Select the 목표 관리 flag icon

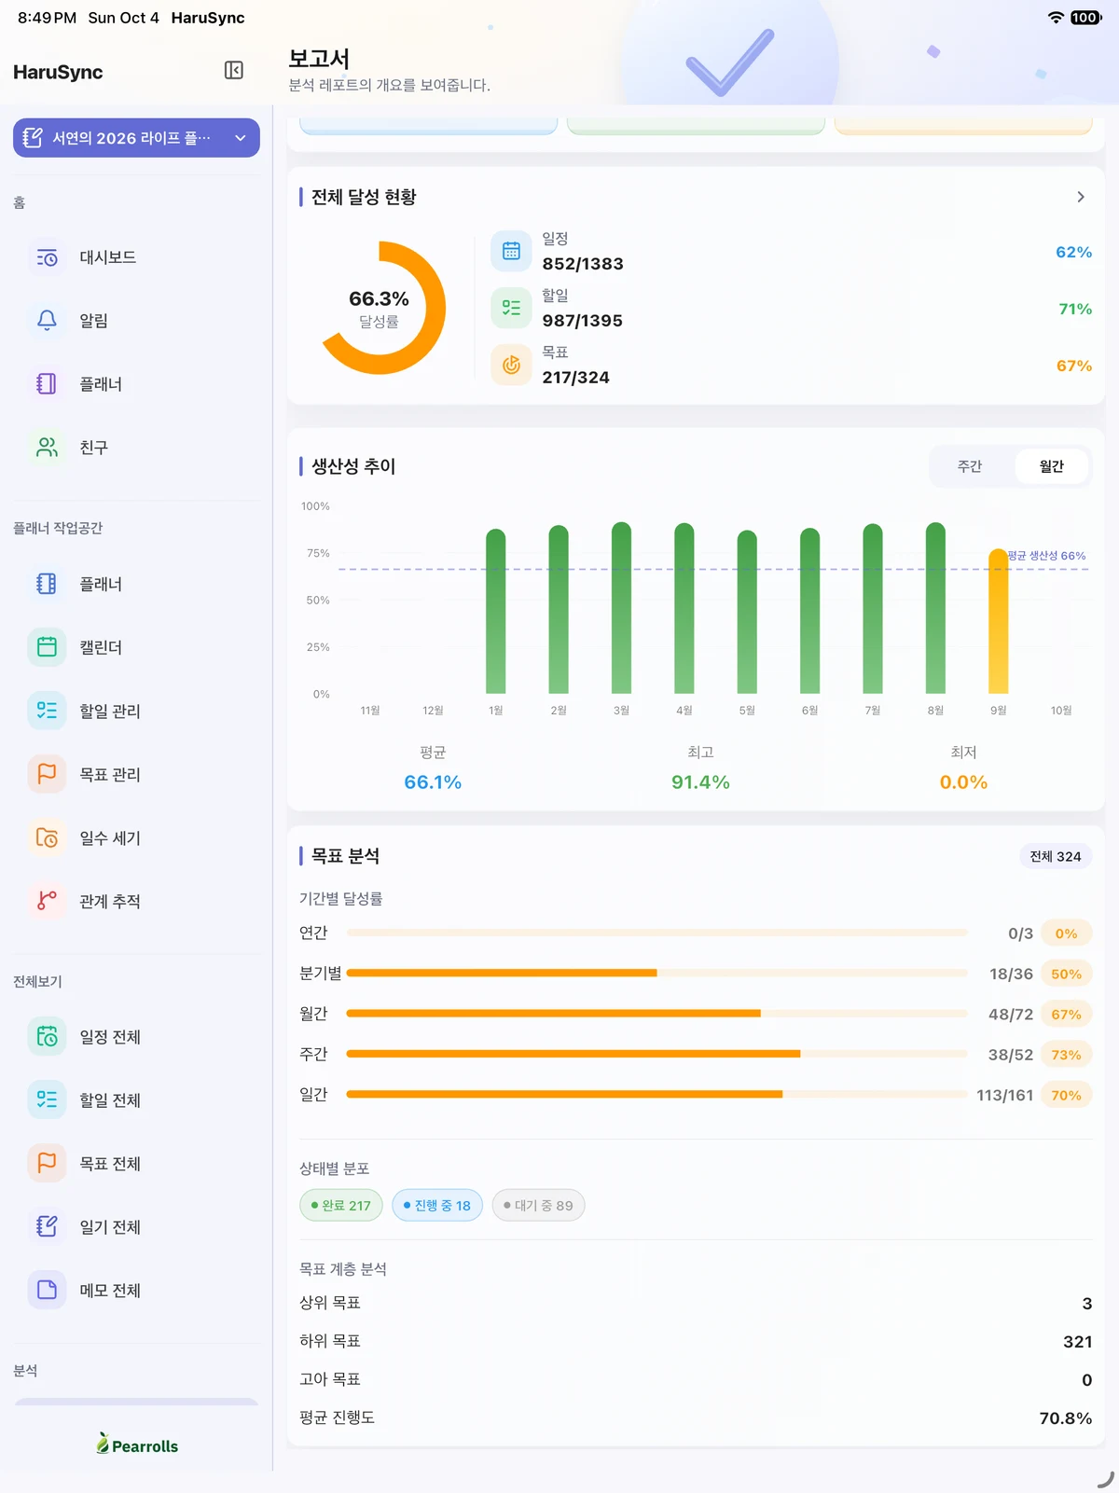(47, 774)
